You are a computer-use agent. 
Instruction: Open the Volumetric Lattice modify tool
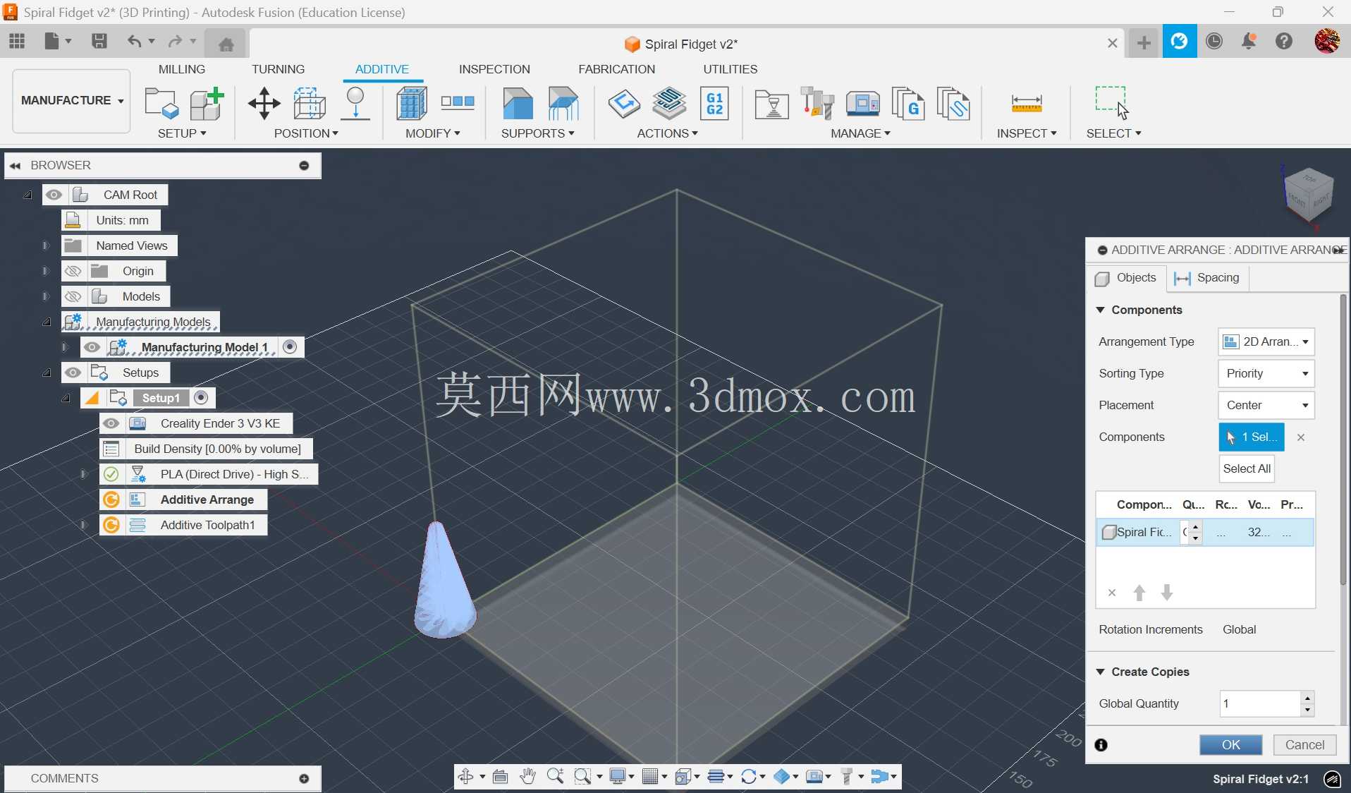[412, 104]
